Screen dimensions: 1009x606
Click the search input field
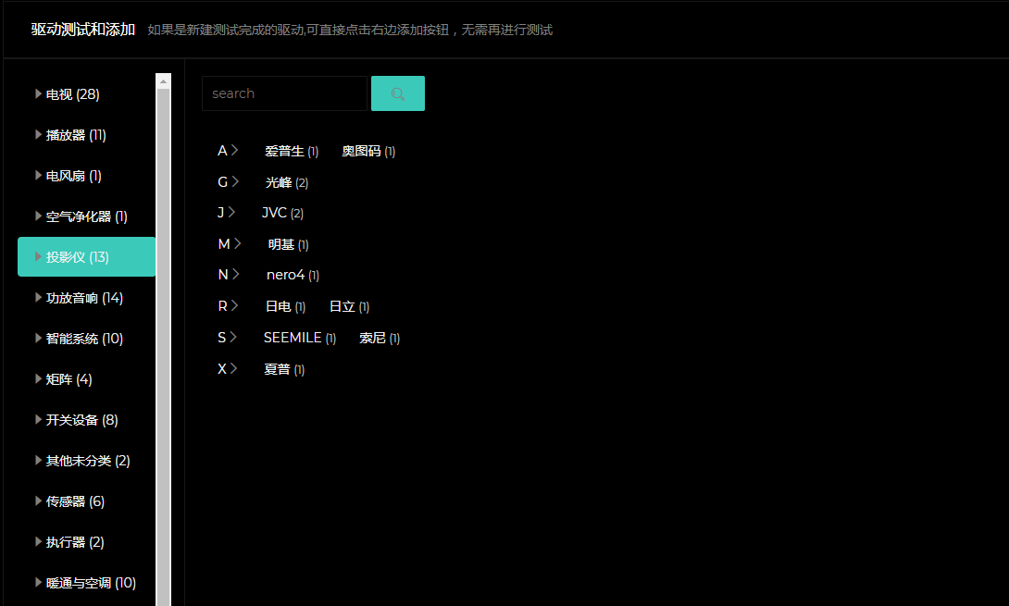pyautogui.click(x=284, y=93)
